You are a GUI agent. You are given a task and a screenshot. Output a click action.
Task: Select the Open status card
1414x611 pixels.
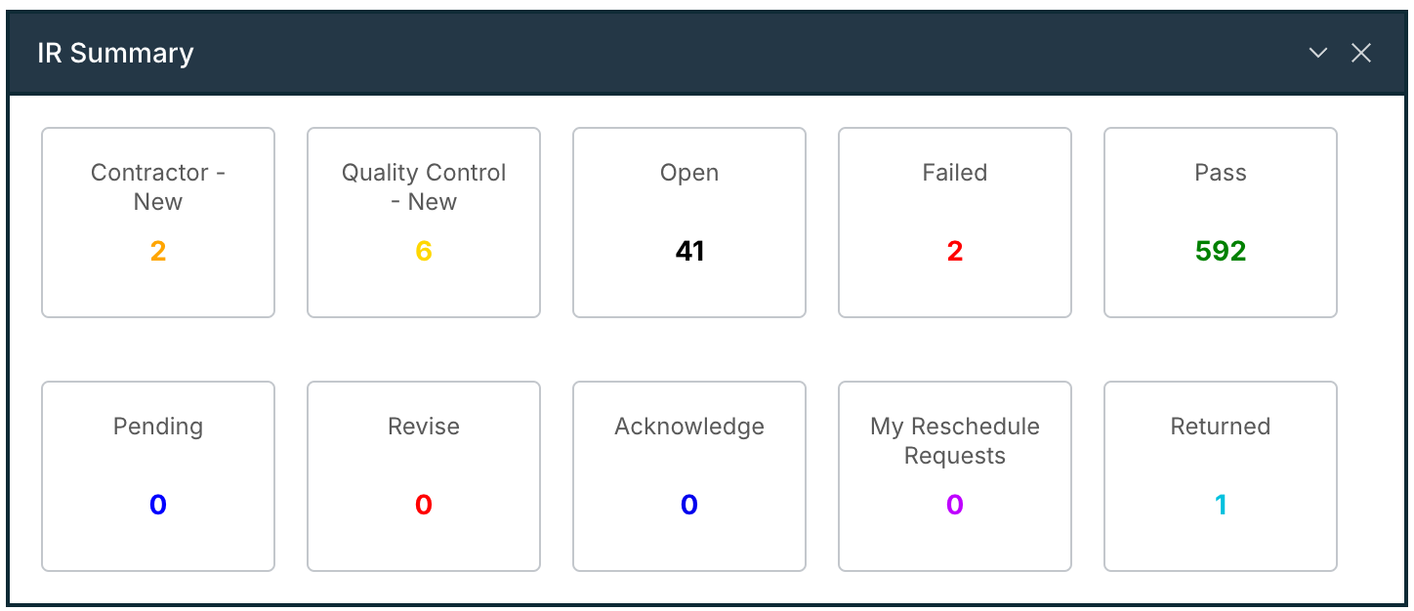(x=689, y=223)
